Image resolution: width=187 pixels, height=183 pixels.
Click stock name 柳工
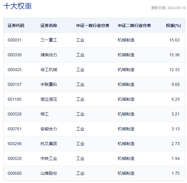point(45,114)
